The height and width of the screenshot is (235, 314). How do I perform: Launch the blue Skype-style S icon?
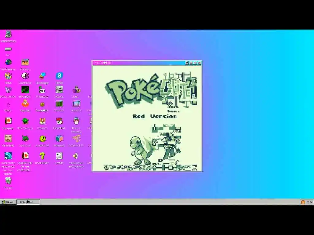coord(59,76)
